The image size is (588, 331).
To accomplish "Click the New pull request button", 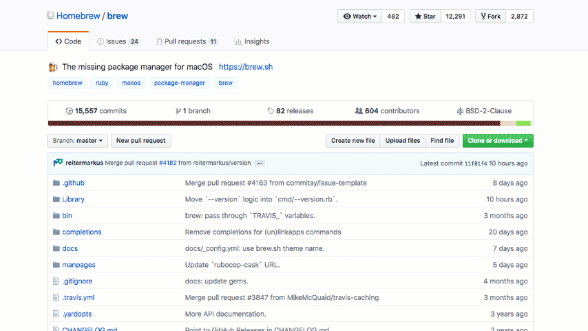I will point(140,141).
